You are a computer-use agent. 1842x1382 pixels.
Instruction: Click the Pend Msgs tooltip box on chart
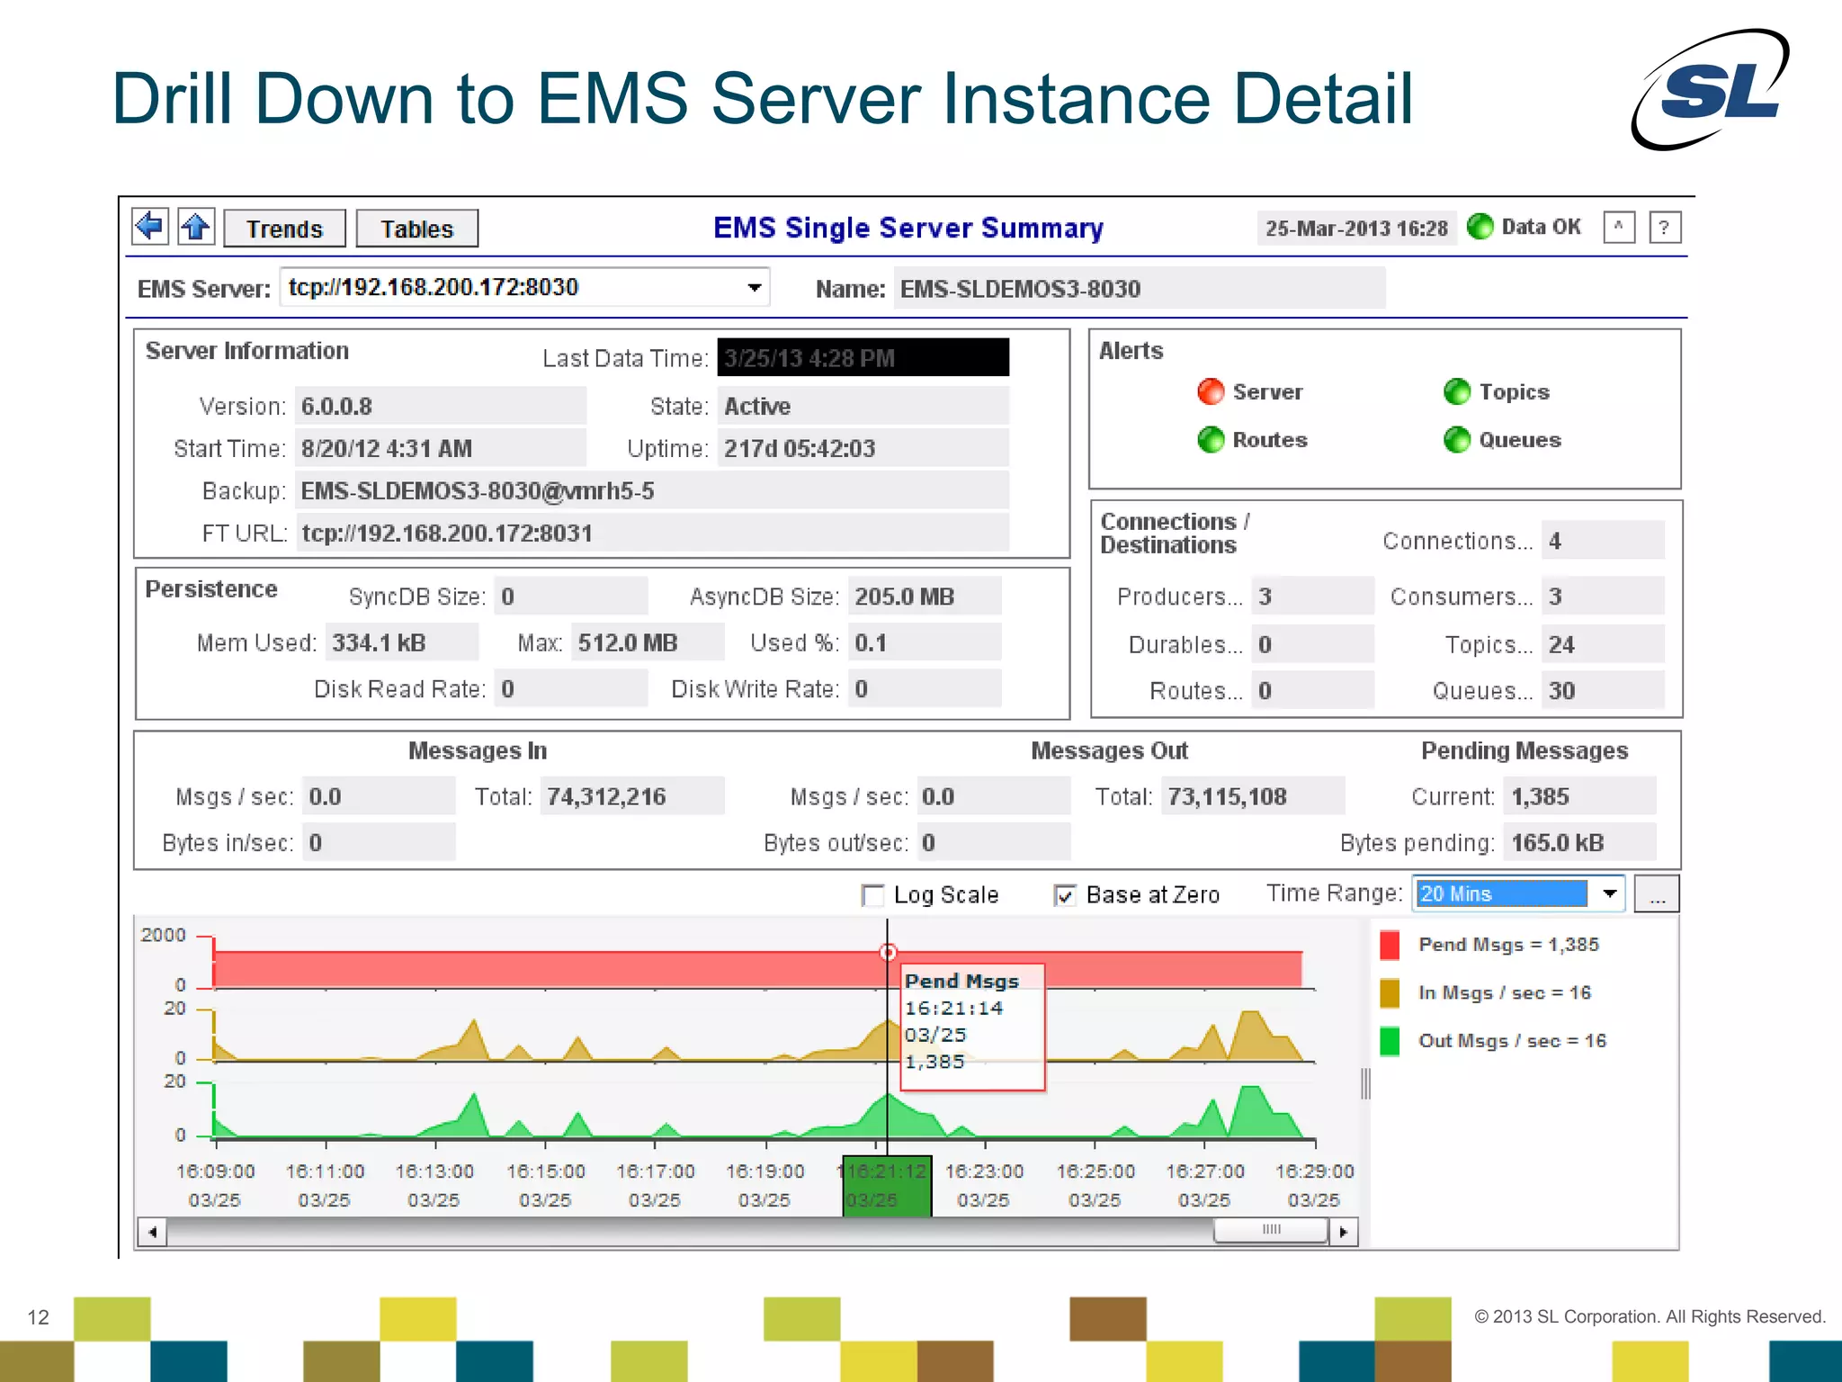pos(973,1027)
